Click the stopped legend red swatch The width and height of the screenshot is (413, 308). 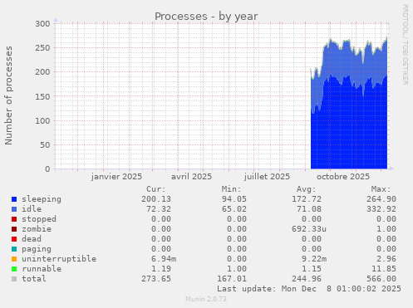pos(14,219)
